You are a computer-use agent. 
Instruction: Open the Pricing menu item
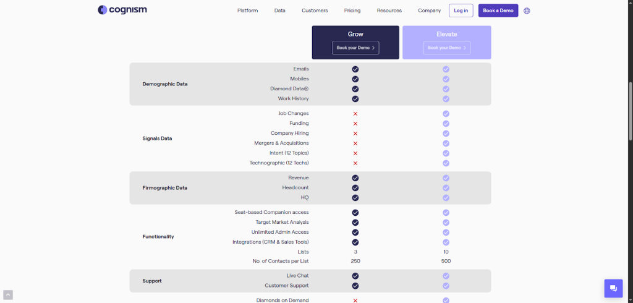coord(352,11)
